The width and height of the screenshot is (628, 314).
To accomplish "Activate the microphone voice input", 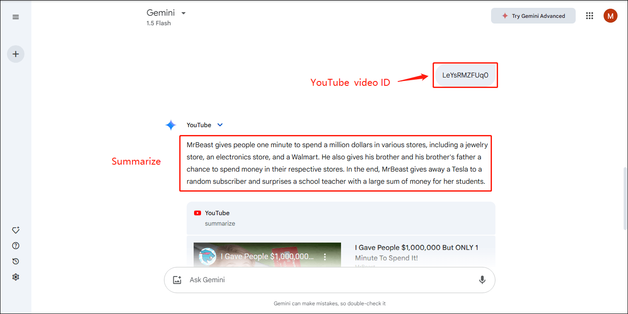I will point(482,280).
